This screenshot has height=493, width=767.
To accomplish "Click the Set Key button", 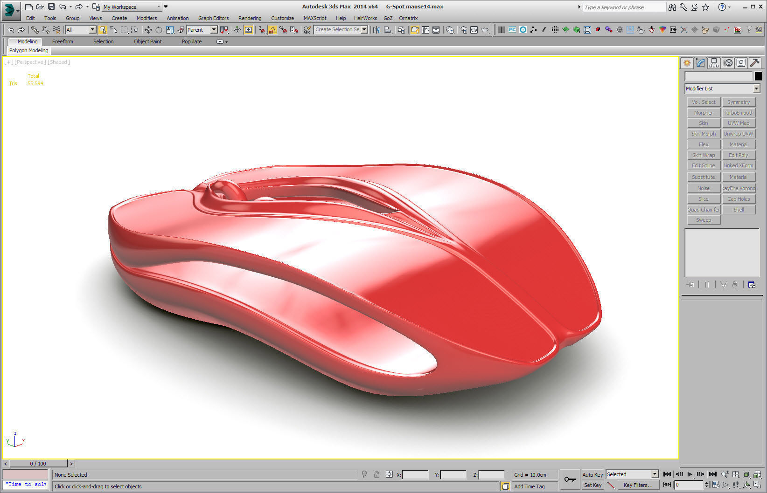I will click(593, 485).
